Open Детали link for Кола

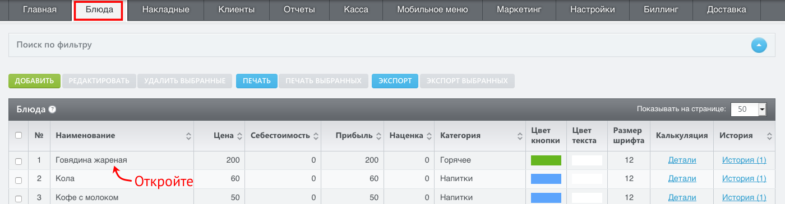[x=682, y=178]
